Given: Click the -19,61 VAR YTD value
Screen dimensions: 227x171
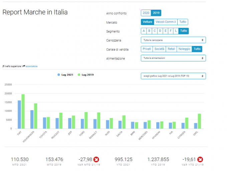Looking at the screenshot, I should 189,159.
